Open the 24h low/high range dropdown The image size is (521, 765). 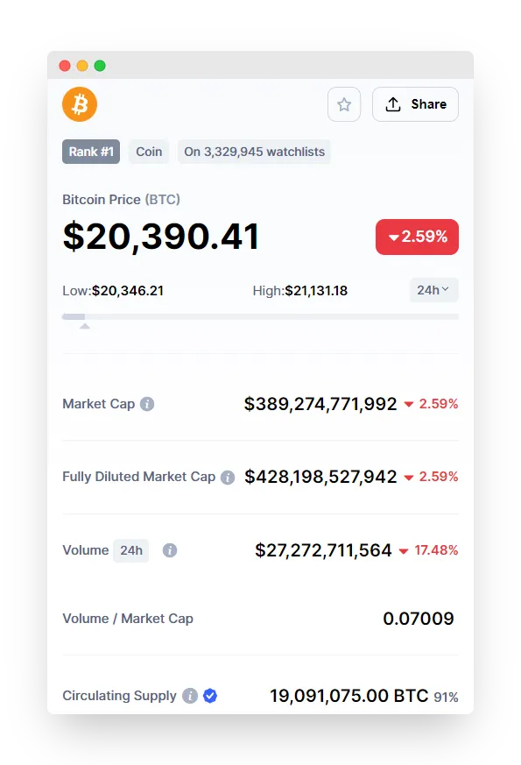click(x=433, y=290)
